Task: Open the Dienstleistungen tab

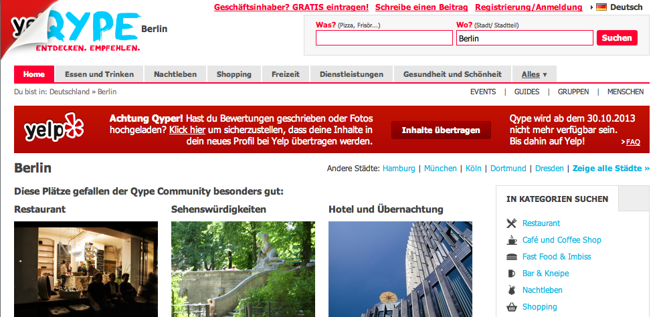Action: [352, 74]
